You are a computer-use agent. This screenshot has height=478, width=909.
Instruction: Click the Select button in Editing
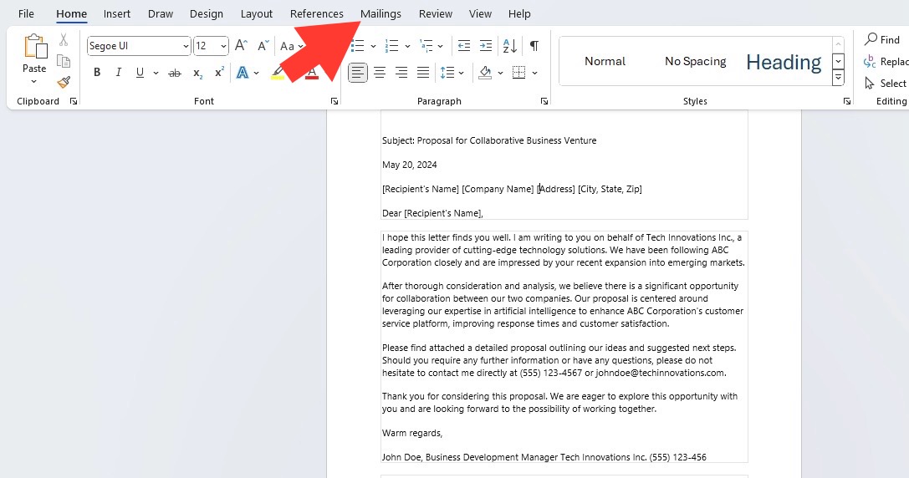pyautogui.click(x=886, y=83)
